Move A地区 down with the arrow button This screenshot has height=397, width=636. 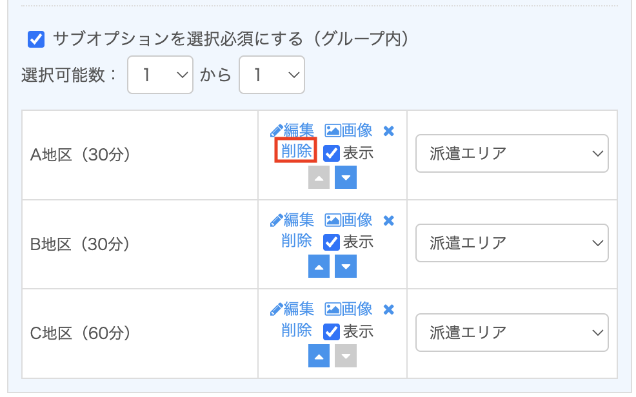(346, 177)
